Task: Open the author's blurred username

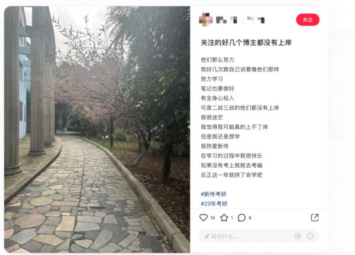Action: click(x=240, y=20)
